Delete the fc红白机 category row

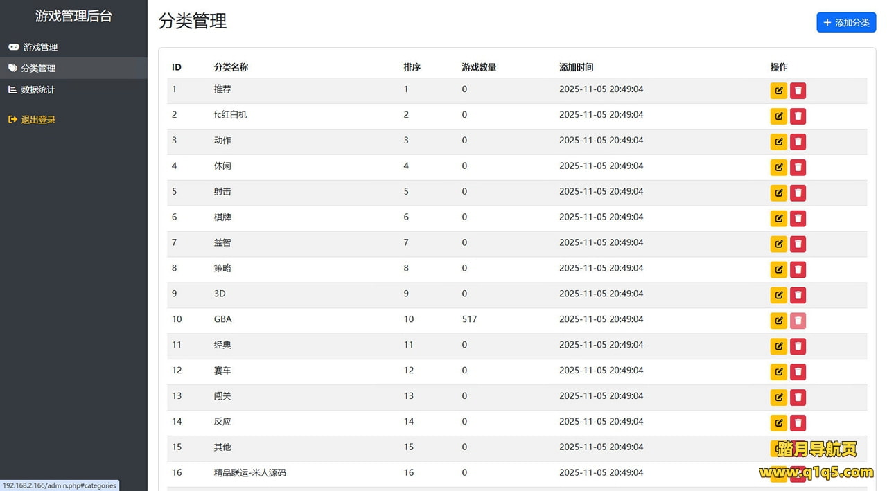(x=798, y=116)
